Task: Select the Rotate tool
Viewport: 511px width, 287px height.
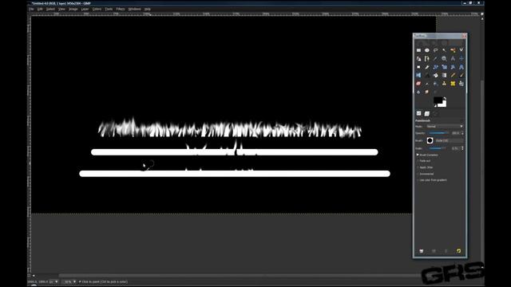Action: tap(436, 67)
